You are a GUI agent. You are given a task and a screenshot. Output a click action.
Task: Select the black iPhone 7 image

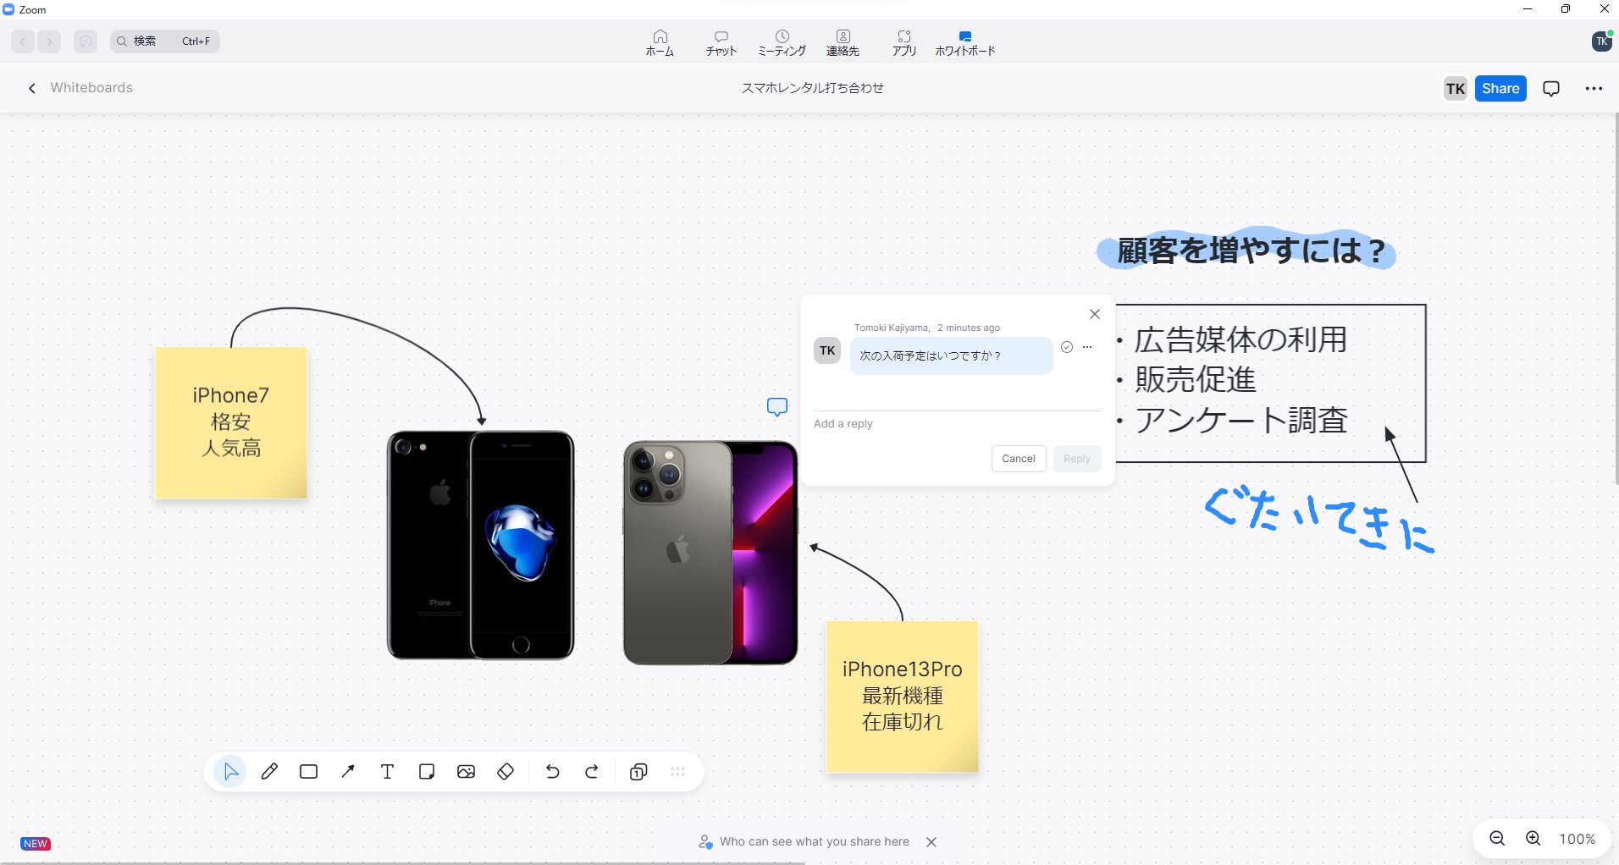point(481,545)
